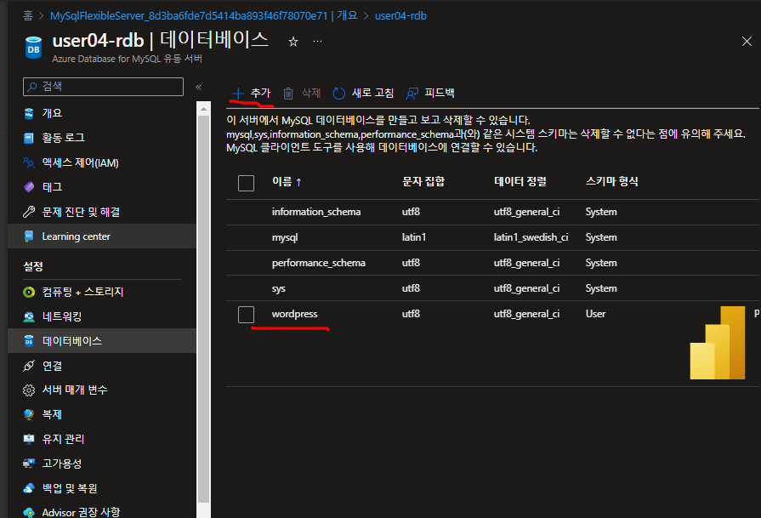Collapse the sidebar with double chevron

[198, 88]
